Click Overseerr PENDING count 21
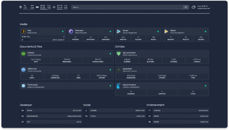Viewport: 229px width, 130px height. point(76,38)
